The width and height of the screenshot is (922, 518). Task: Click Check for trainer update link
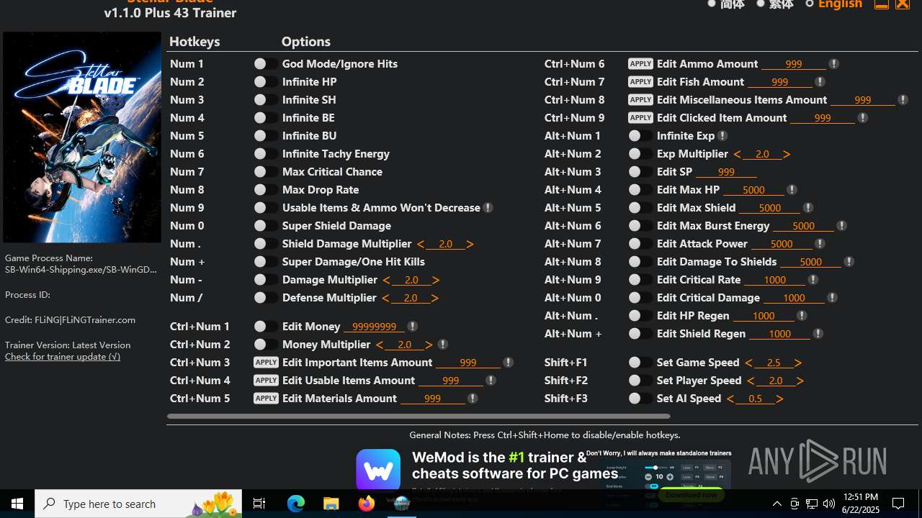point(63,357)
